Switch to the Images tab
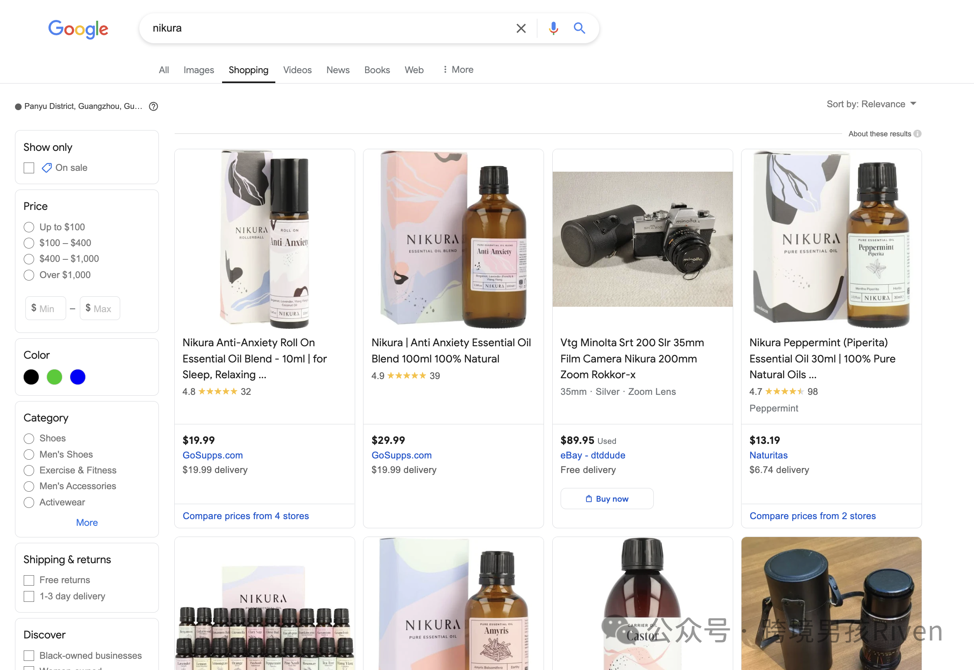This screenshot has width=974, height=670. (199, 70)
